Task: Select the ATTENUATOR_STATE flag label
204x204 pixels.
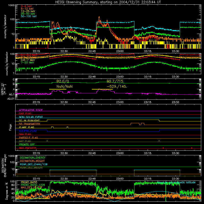Action: [x=31, y=110]
